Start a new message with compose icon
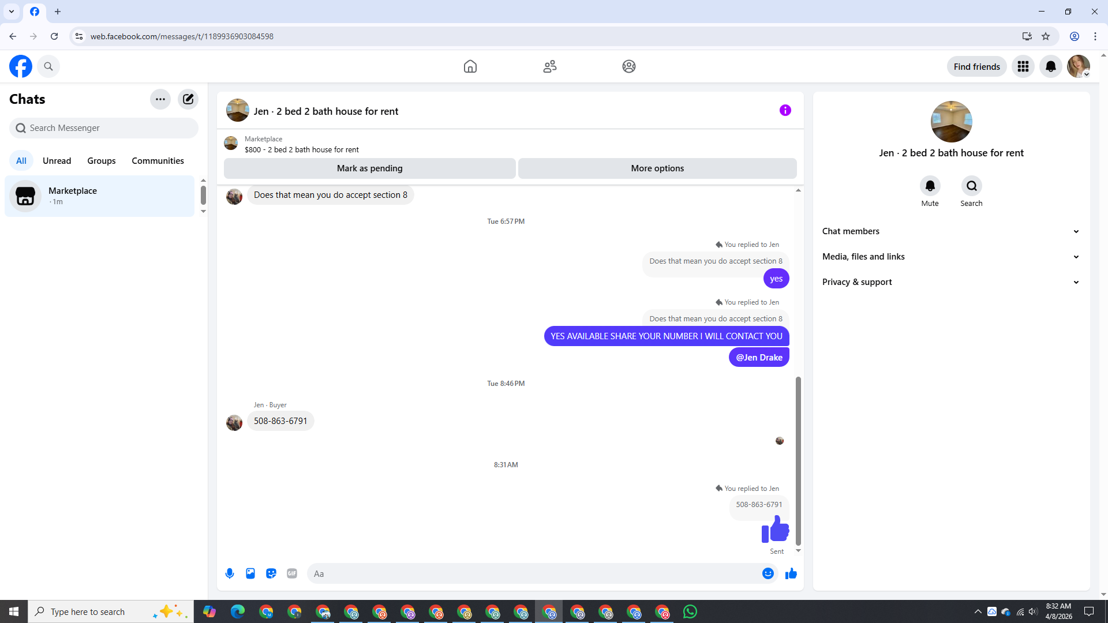Image resolution: width=1108 pixels, height=623 pixels. click(188, 99)
